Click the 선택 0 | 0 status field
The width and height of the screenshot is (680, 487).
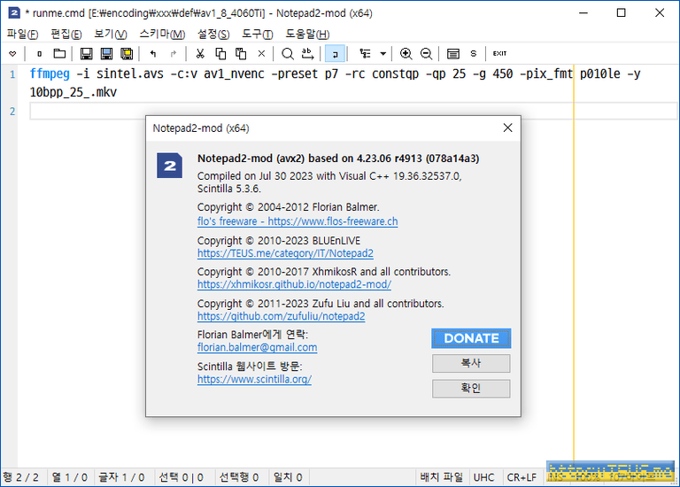click(x=182, y=477)
